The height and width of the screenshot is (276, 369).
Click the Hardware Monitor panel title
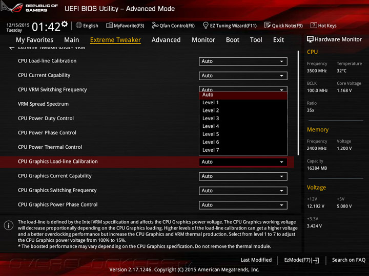pos(334,39)
